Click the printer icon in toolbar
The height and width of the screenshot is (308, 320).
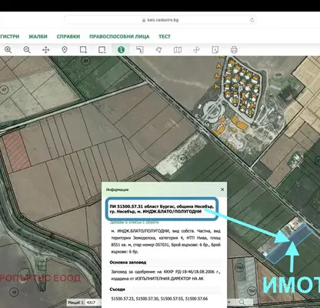tap(234, 49)
